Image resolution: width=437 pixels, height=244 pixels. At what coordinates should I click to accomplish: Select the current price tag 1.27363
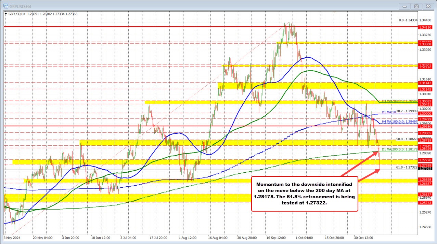[425, 169]
